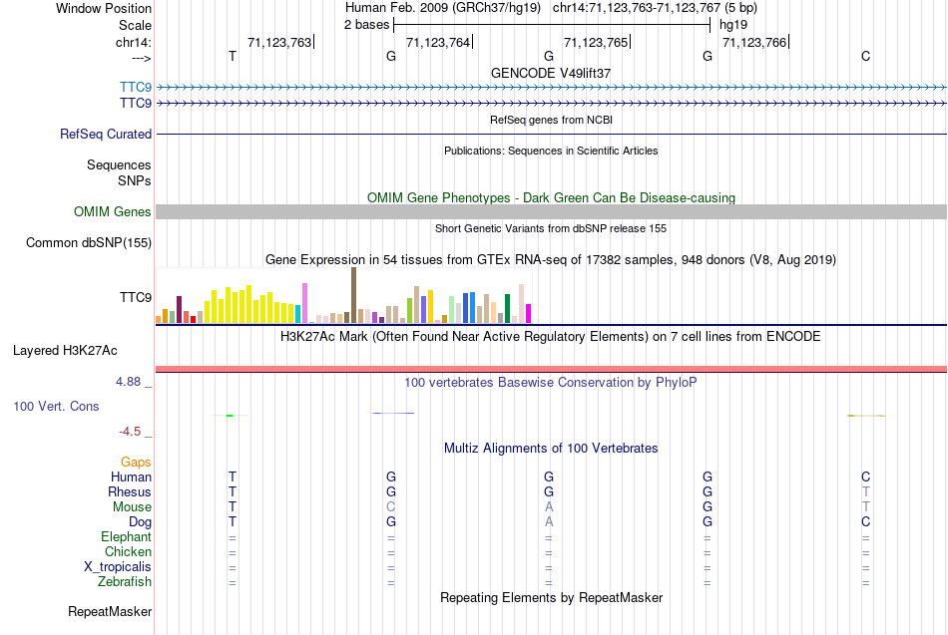Viewport: 948px width, 635px height.
Task: Click the RepeatMasker track label
Action: click(110, 611)
